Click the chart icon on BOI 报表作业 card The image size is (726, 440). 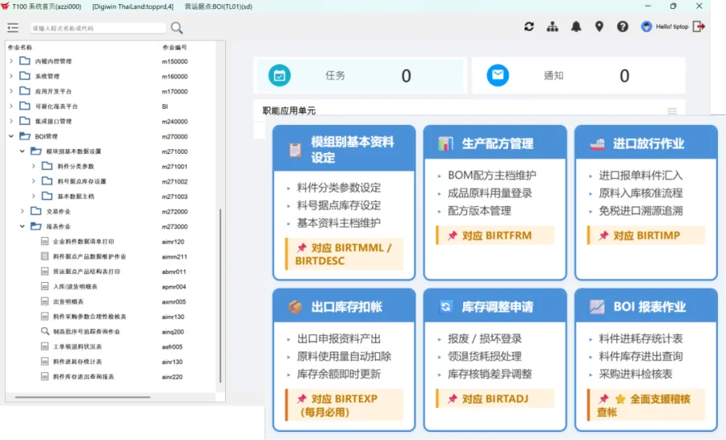pyautogui.click(x=597, y=307)
